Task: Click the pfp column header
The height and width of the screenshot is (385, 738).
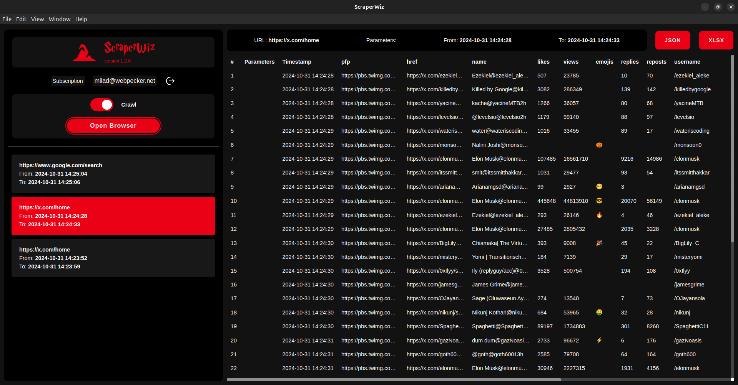Action: [x=346, y=62]
